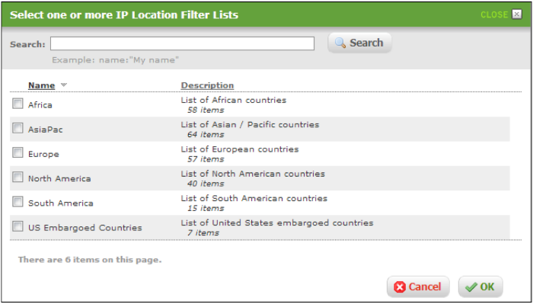Viewport: 533px width, 304px height.
Task: Select the South America checkbox
Action: click(x=18, y=202)
